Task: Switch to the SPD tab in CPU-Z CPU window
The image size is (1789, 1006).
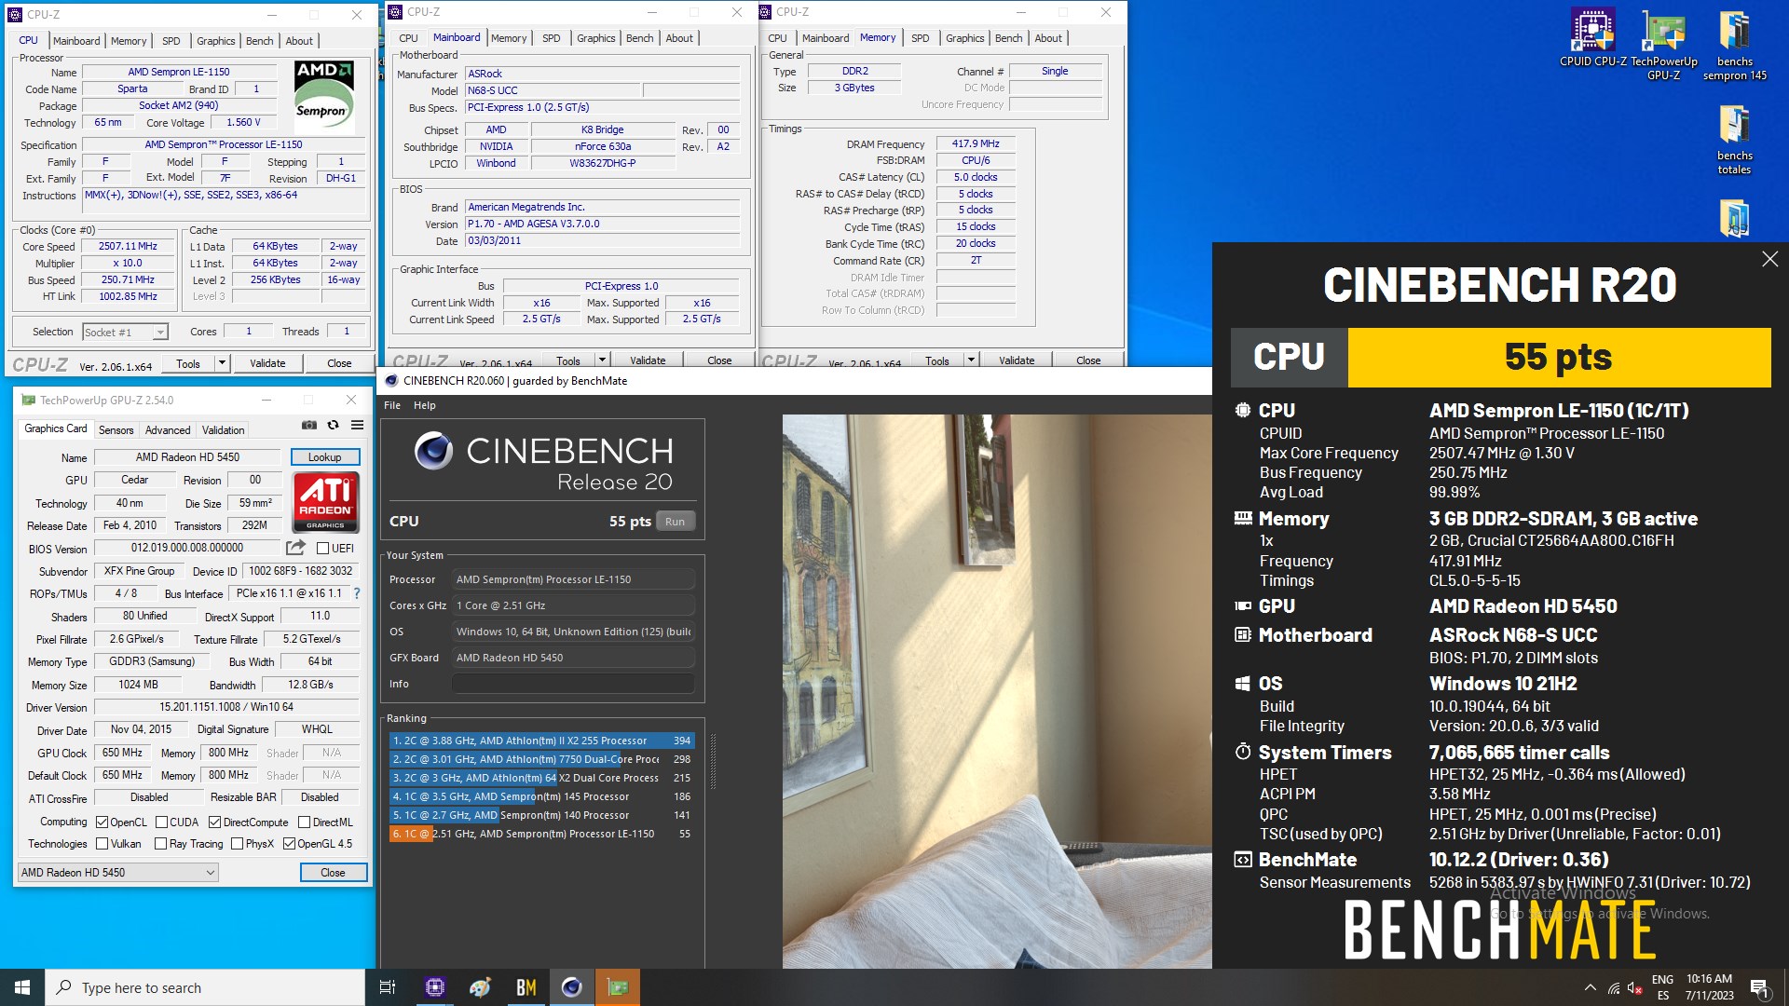Action: coord(171,41)
